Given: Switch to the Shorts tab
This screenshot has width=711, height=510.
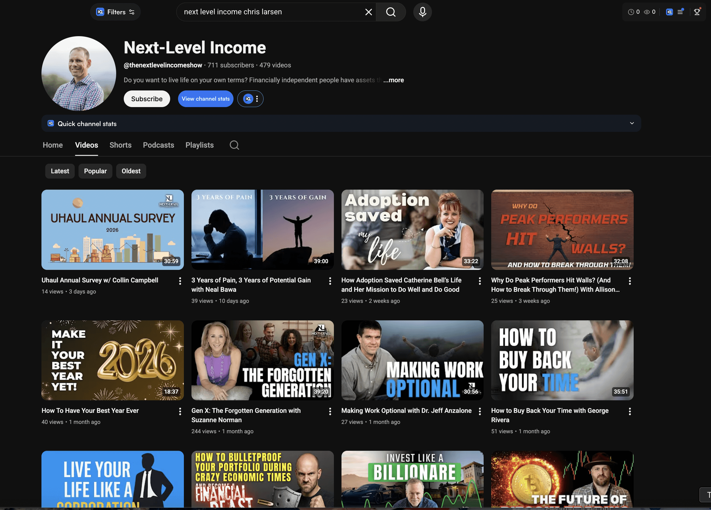Looking at the screenshot, I should point(120,145).
